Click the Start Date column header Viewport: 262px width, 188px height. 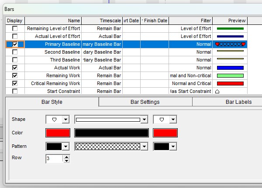click(x=131, y=21)
